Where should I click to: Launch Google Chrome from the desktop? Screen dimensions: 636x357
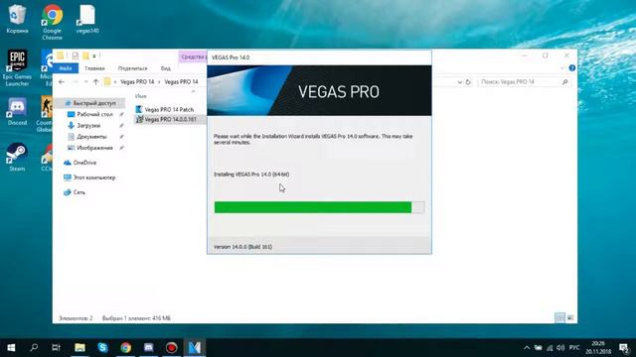pyautogui.click(x=52, y=22)
